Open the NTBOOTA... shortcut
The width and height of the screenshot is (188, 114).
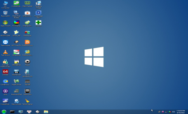[x=27, y=13]
